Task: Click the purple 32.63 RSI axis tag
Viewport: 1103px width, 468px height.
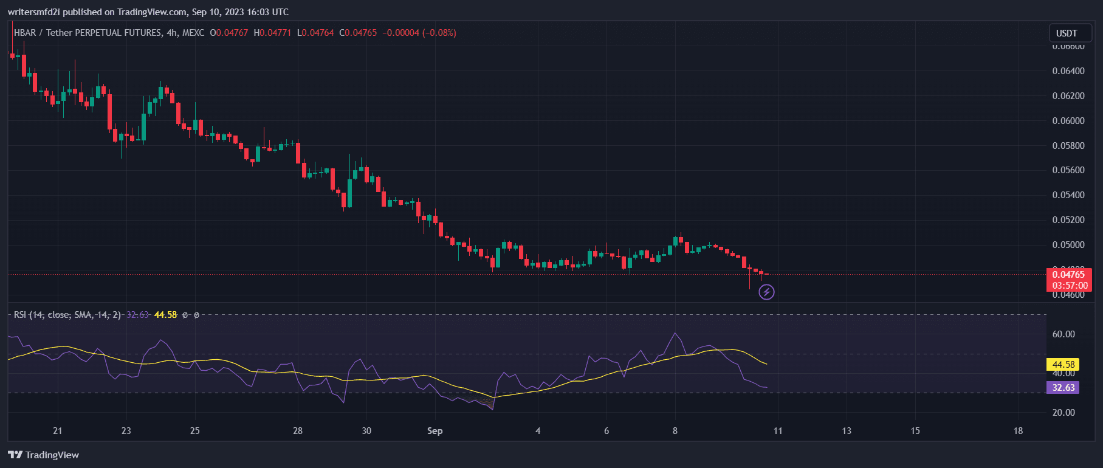Action: point(1062,388)
